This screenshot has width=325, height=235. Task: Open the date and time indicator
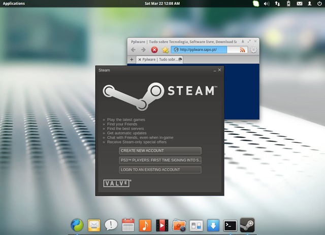(162, 4)
